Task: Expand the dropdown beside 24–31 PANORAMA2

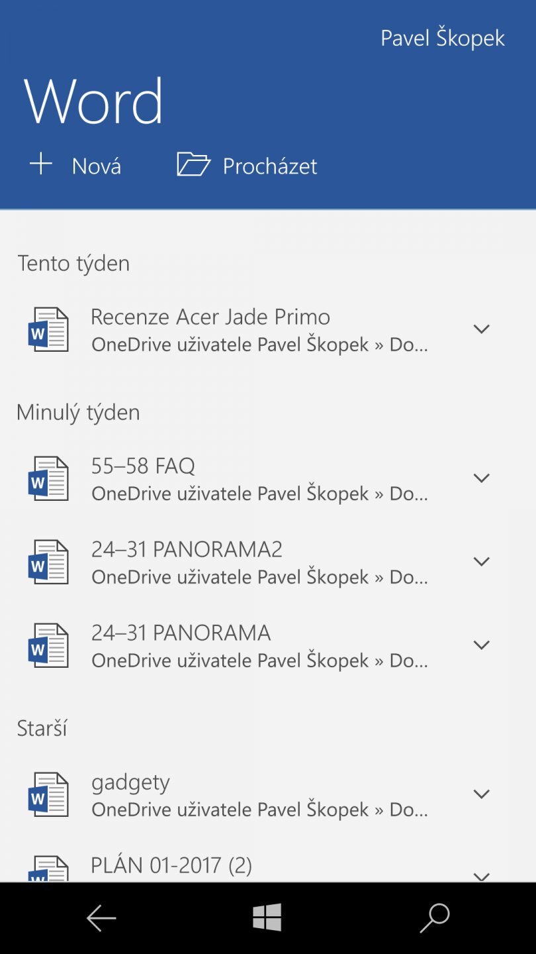Action: (481, 561)
